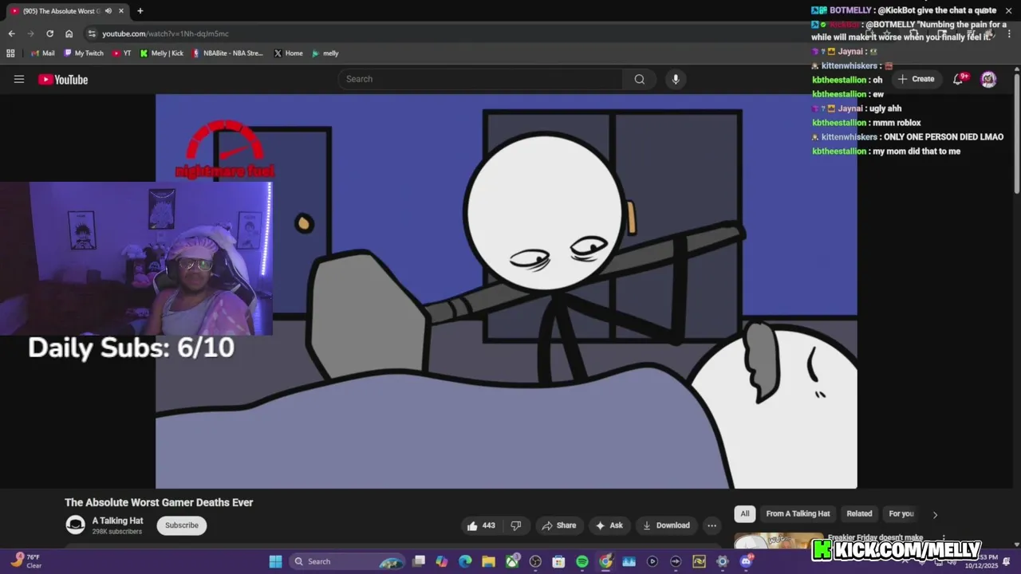The image size is (1021, 574).
Task: Open the browser home page icon
Action: (x=69, y=33)
